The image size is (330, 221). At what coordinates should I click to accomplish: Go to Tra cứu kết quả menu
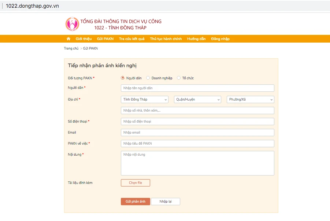[131, 39]
